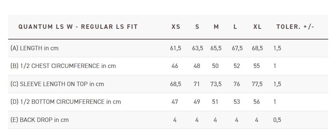This screenshot has width=336, height=136.
Task: Click the 0,5 back drop tolerance value
Action: pyautogui.click(x=277, y=120)
